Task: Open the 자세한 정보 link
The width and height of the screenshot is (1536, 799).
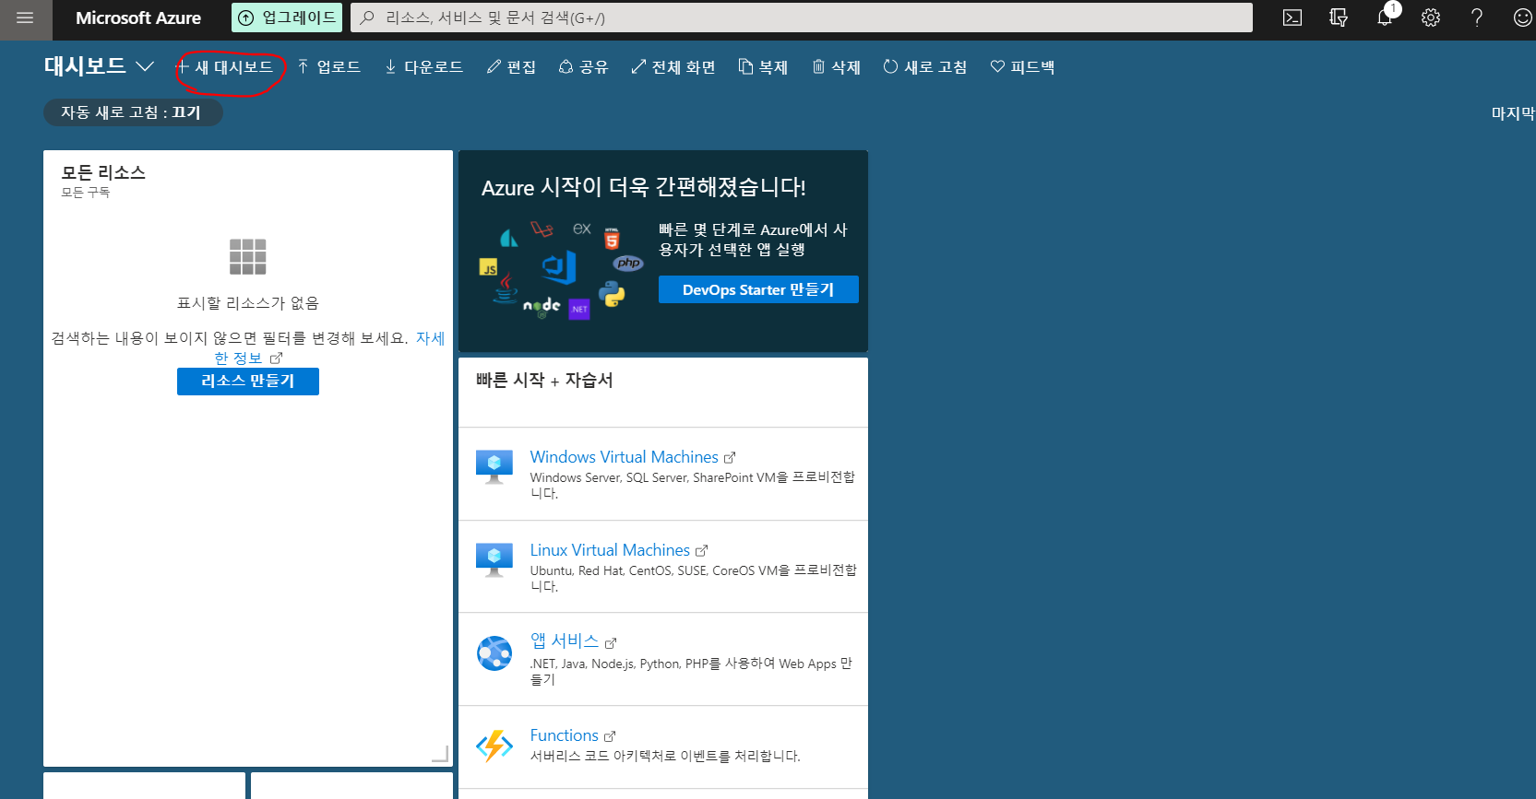Action: pos(430,338)
